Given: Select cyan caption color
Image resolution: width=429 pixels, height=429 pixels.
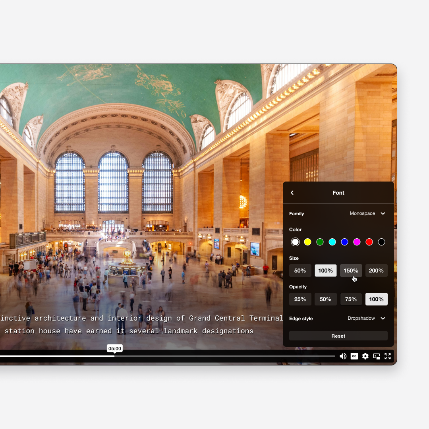Looking at the screenshot, I should [x=332, y=242].
